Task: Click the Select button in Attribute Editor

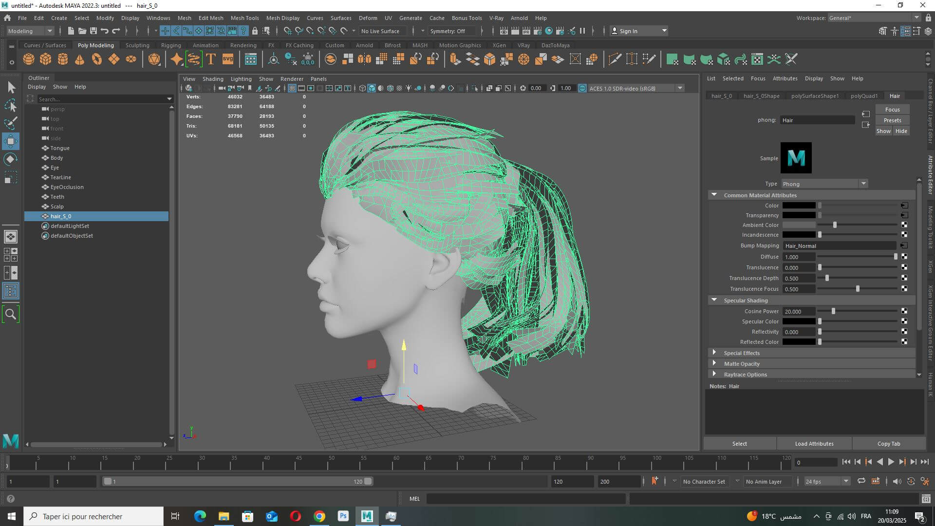Action: tap(739, 444)
